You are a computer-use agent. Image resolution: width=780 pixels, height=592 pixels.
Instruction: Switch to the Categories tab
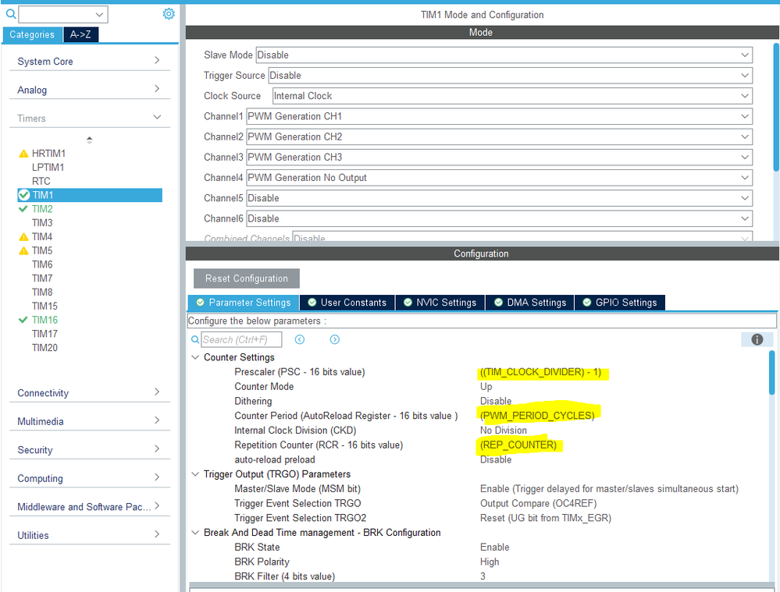(32, 35)
